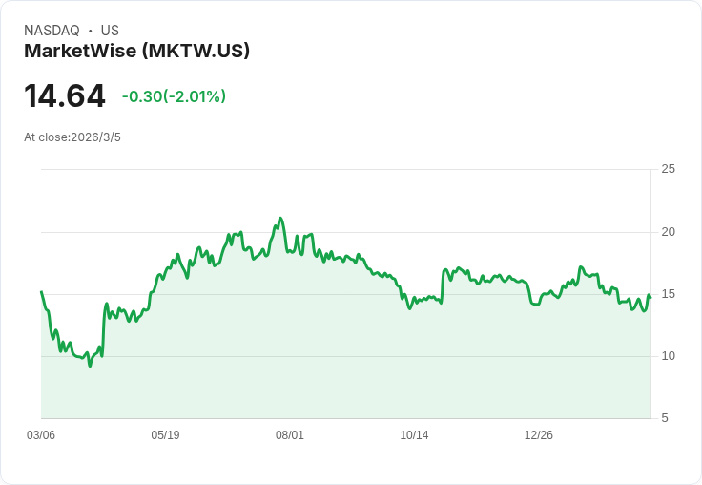Screen dimensions: 702x485
Task: Click the 10 y-axis label
Action: pyautogui.click(x=668, y=356)
